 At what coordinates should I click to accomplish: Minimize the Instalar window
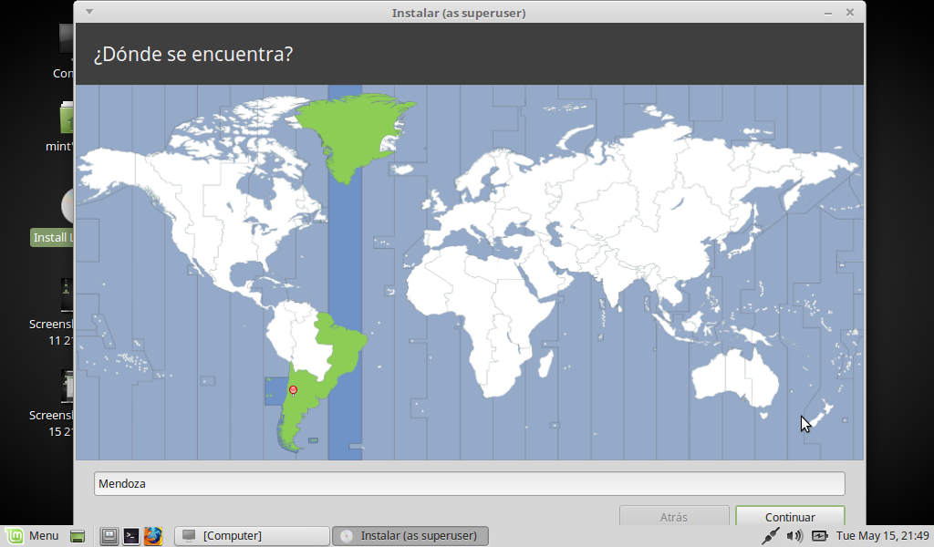click(828, 13)
